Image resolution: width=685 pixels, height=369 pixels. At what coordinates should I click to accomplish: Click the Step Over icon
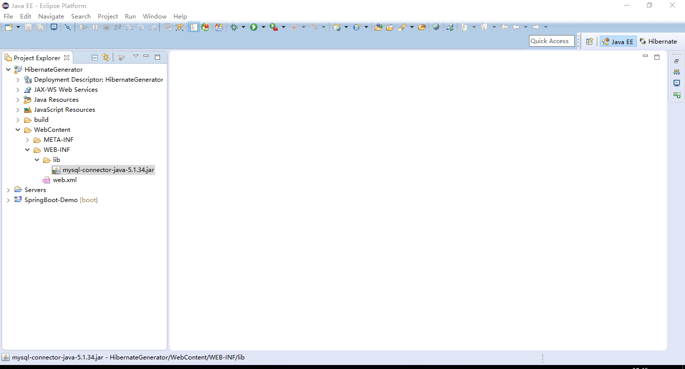point(141,27)
